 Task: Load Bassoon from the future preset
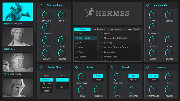coord(120,47)
